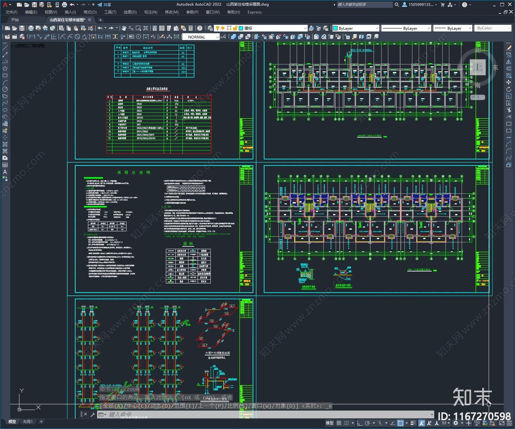This screenshot has width=515, height=429.
Task: Expand the layer dropdown showing 暖标
Action: (x=305, y=28)
